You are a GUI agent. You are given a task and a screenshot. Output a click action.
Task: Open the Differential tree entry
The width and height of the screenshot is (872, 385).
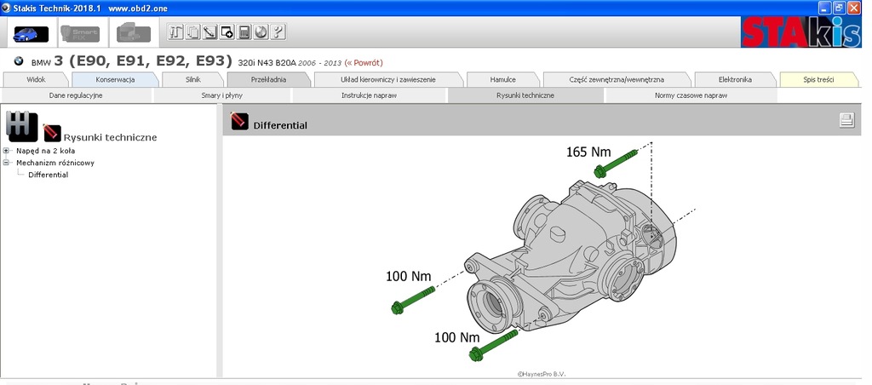coord(49,175)
